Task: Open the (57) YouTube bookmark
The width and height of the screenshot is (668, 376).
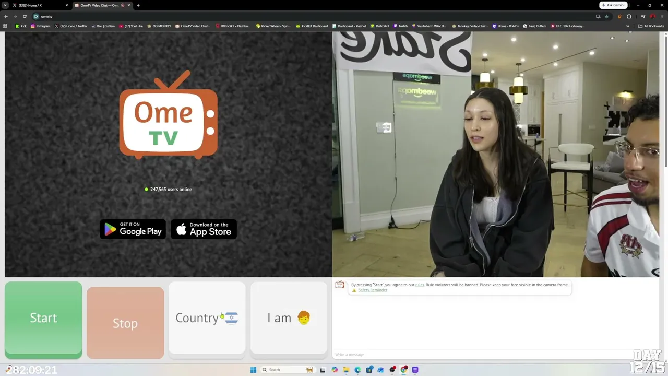Action: point(131,26)
